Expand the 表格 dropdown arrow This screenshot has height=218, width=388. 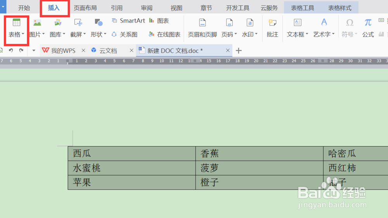click(23, 34)
